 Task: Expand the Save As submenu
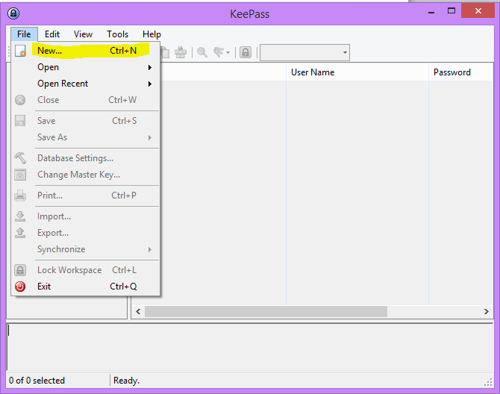point(86,137)
